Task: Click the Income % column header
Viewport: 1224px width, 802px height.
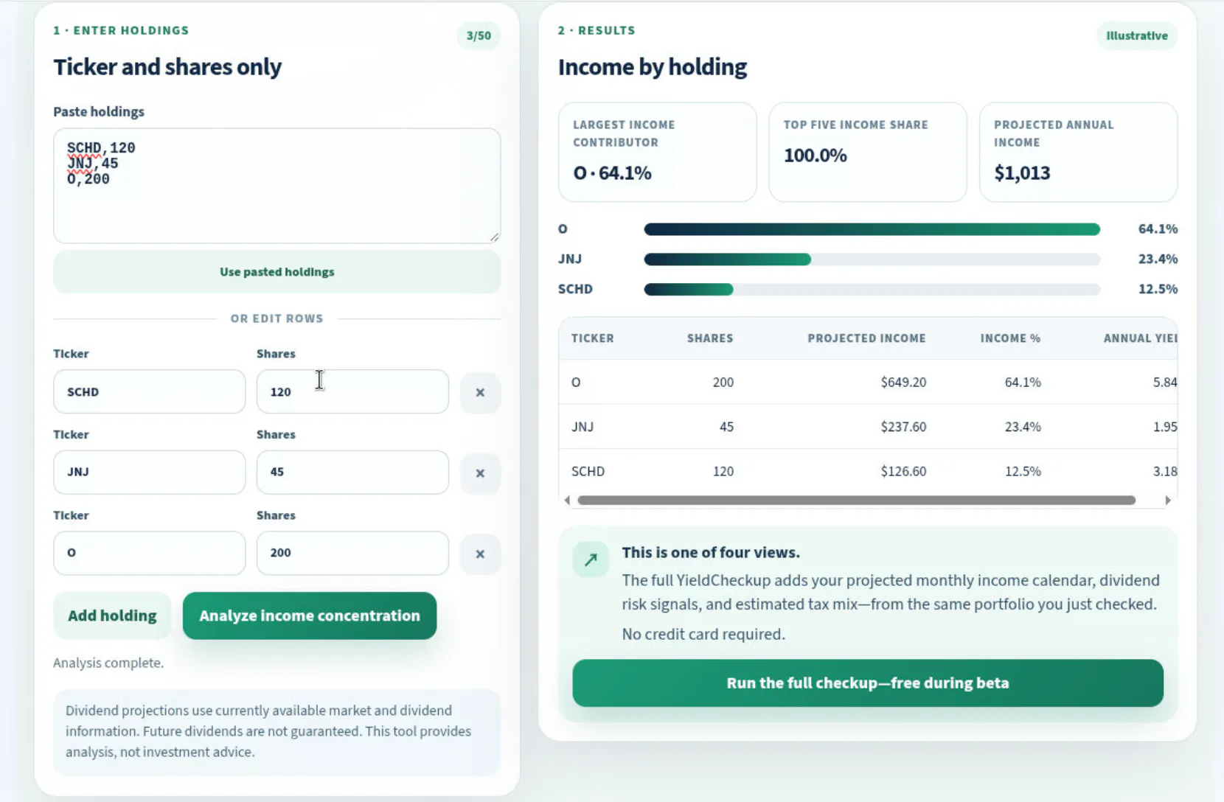Action: click(x=1010, y=338)
